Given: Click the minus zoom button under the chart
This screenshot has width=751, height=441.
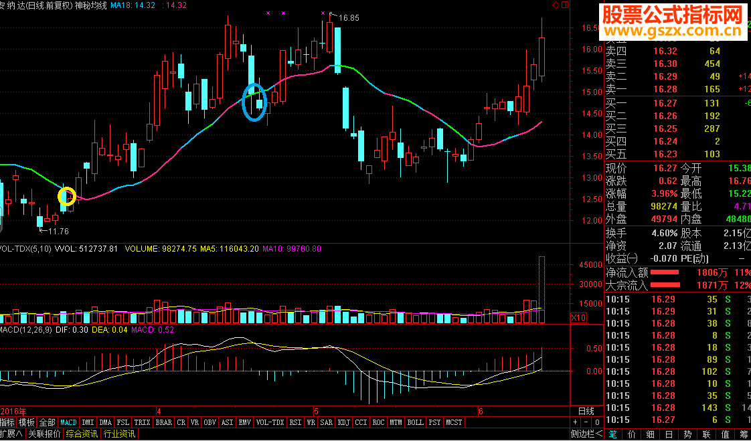Looking at the screenshot, I should (586, 422).
